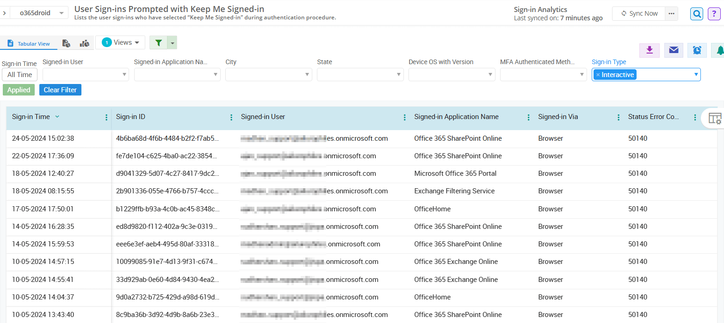724x323 pixels.
Task: Click the Sync Now button
Action: coord(639,13)
